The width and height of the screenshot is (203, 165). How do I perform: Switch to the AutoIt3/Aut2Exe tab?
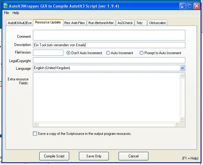[x=20, y=23]
